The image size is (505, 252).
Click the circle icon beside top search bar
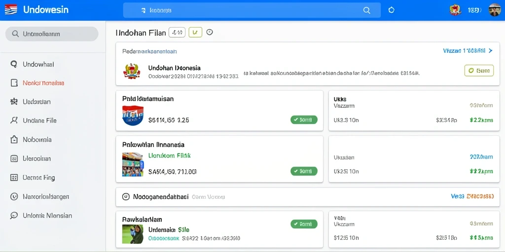[x=391, y=10]
